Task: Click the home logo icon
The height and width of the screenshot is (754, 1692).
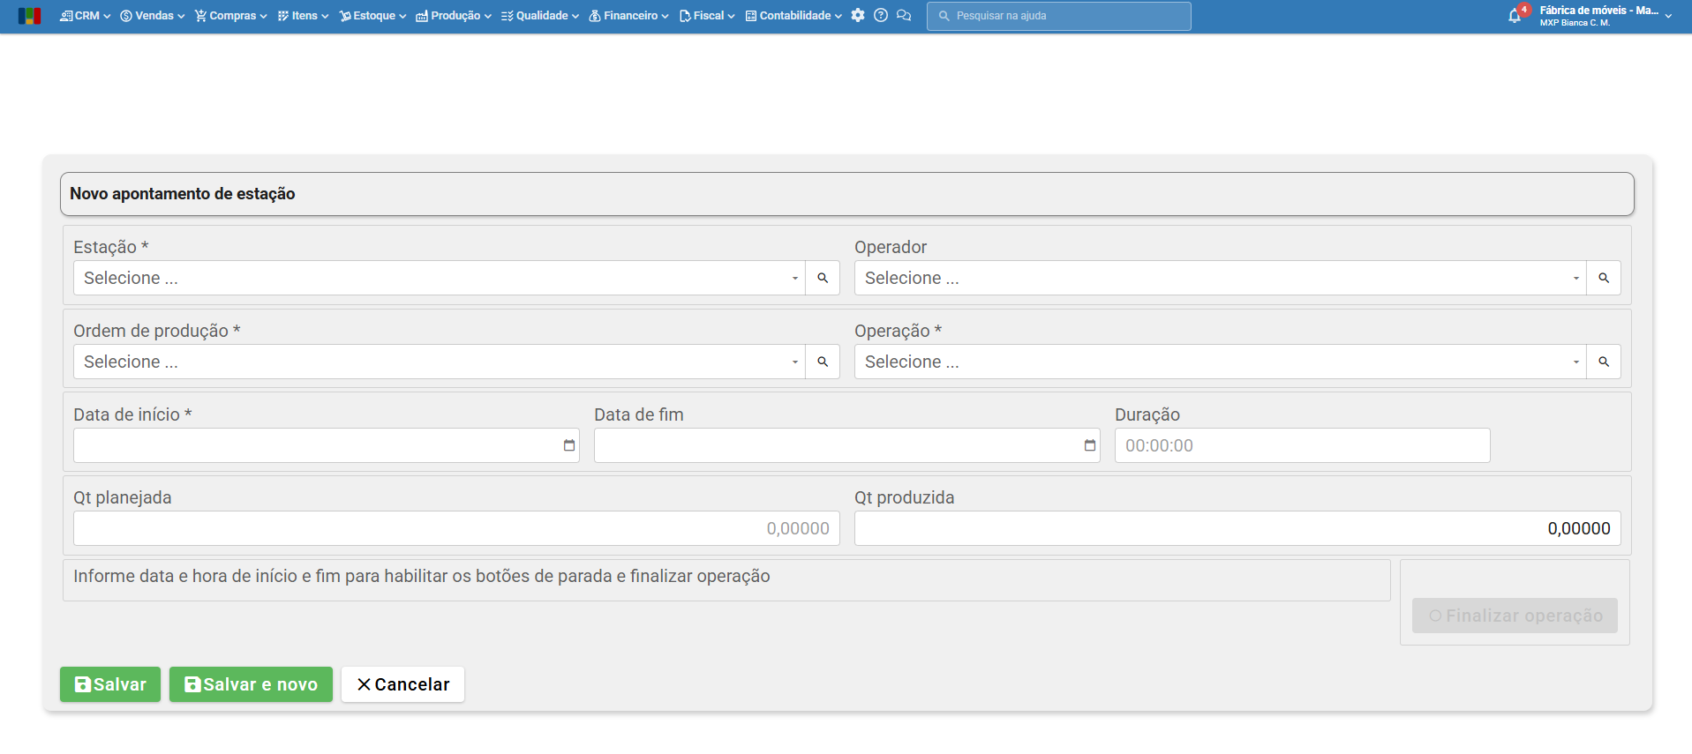Action: pyautogui.click(x=29, y=16)
